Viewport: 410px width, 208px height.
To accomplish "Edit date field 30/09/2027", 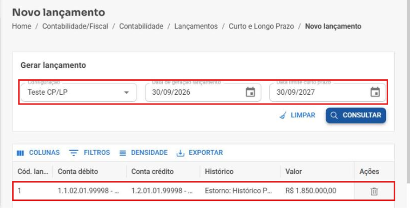I will (x=328, y=93).
